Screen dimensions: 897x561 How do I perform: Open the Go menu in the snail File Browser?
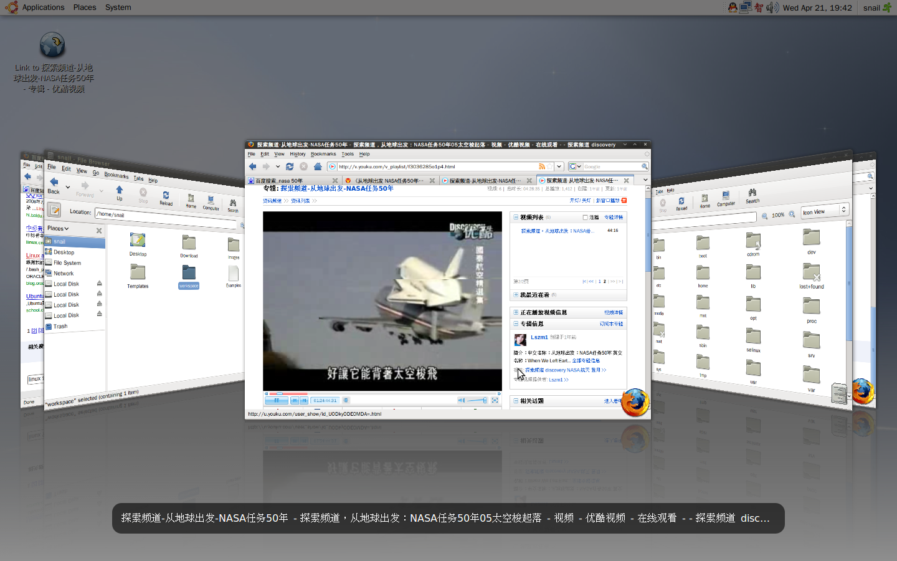pos(96,173)
